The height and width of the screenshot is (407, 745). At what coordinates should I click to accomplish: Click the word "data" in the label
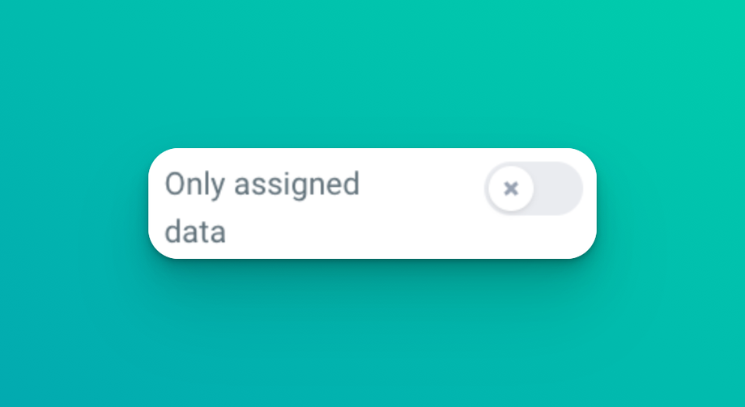pos(195,232)
